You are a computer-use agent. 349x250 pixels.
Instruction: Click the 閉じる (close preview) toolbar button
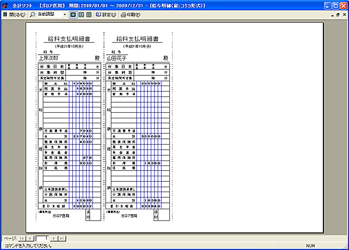click(14, 14)
